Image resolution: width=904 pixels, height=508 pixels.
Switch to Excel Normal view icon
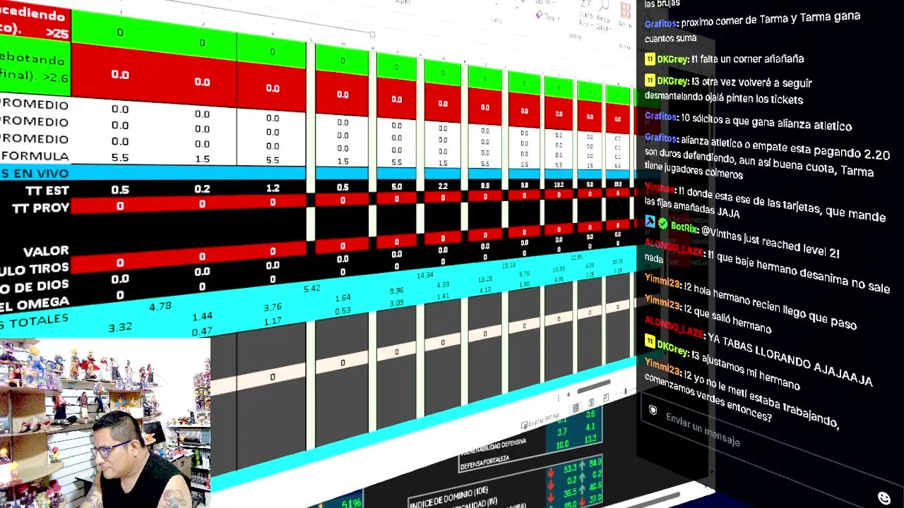tap(576, 408)
